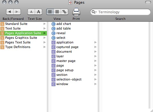Select the Pages Text Suite row
Image resolution: width=153 pixels, height=112 pixels.
23,42
